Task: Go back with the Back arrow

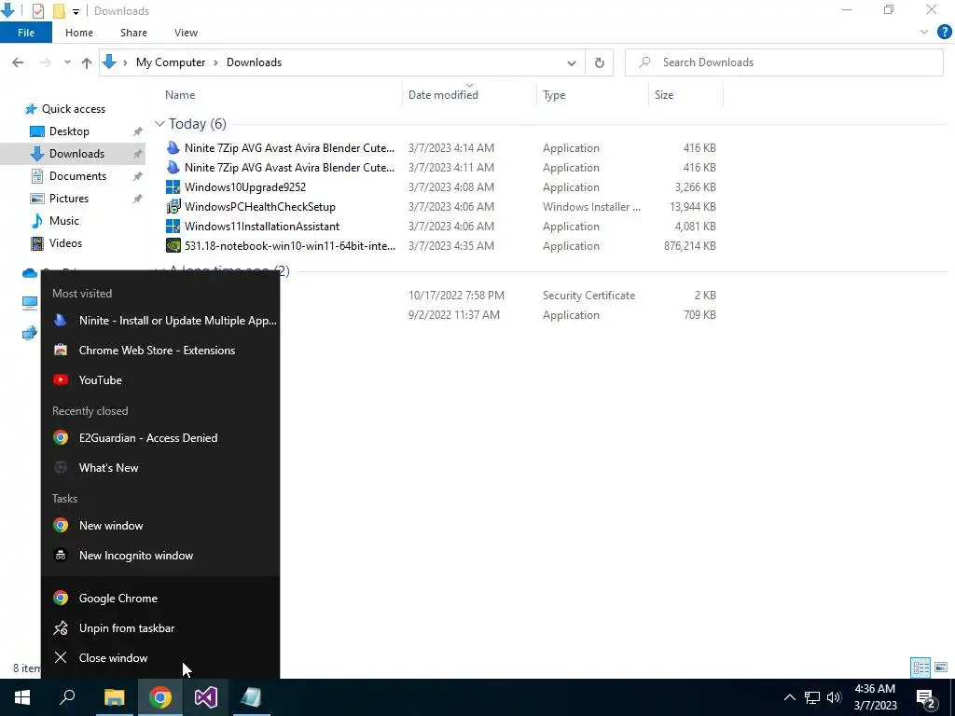Action: (19, 62)
